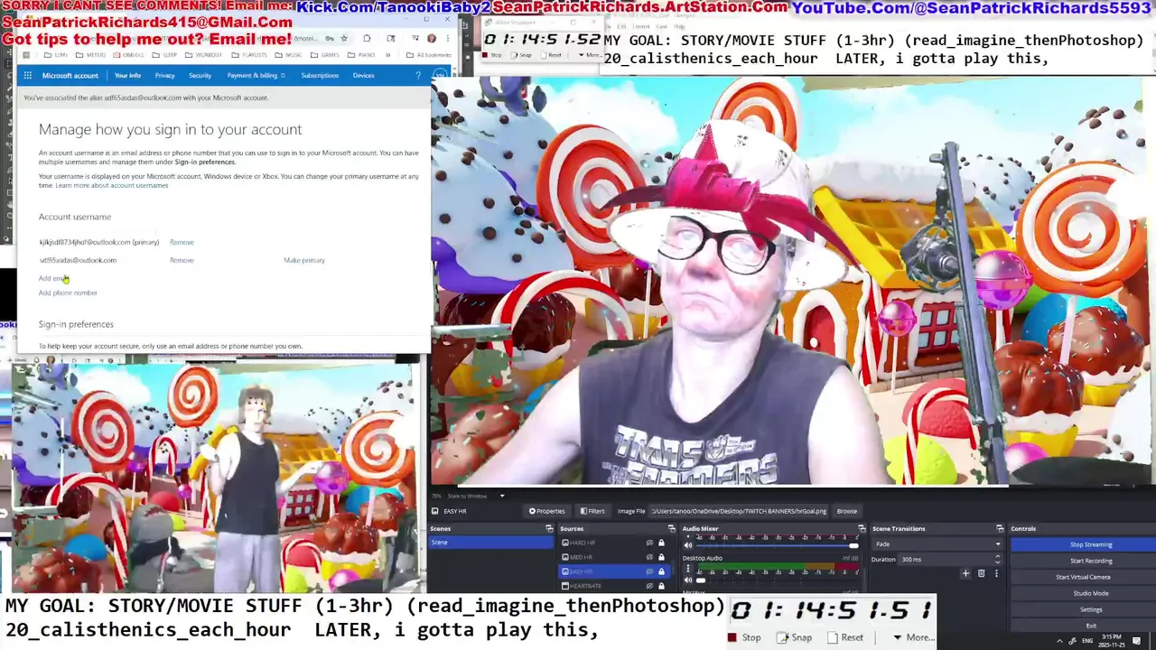Open the WORKOUT bookmark folder
Viewport: 1156px width, 650px height.
click(x=203, y=55)
